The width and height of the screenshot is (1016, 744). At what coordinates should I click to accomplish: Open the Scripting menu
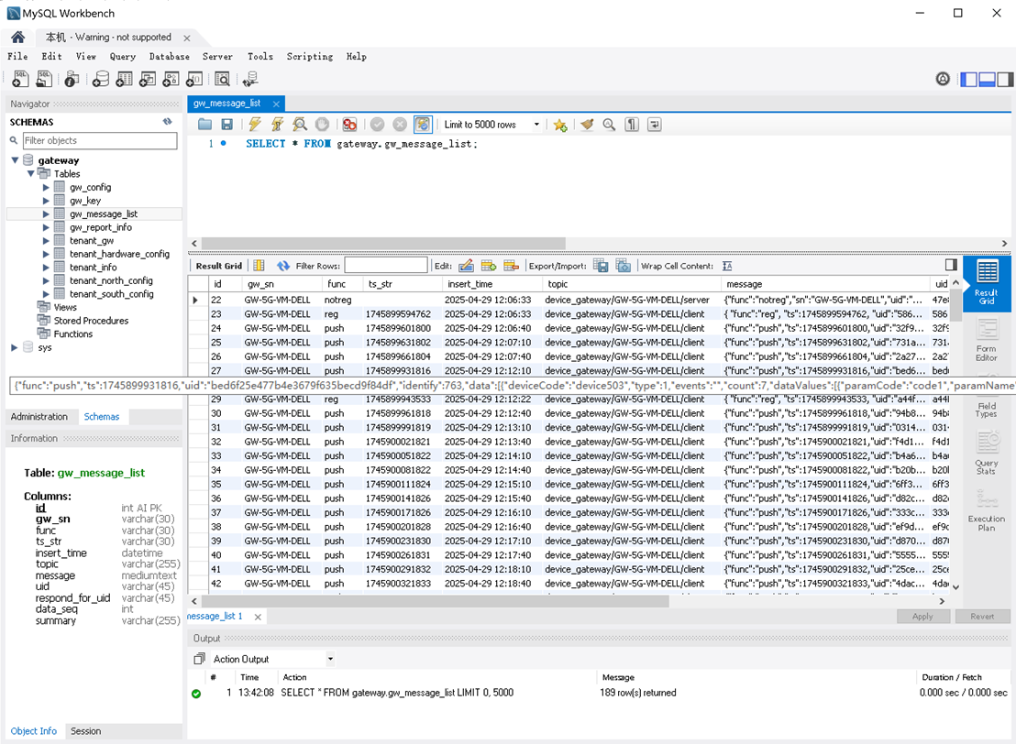310,56
